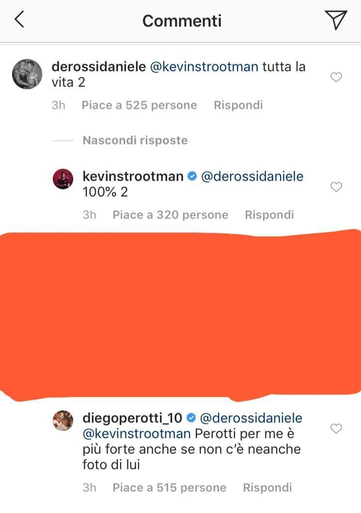
Task: Open the kevinstrootman username in the reply
Action: click(x=133, y=176)
